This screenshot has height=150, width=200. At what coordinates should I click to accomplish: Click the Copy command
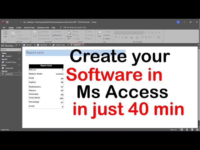(x=19, y=35)
